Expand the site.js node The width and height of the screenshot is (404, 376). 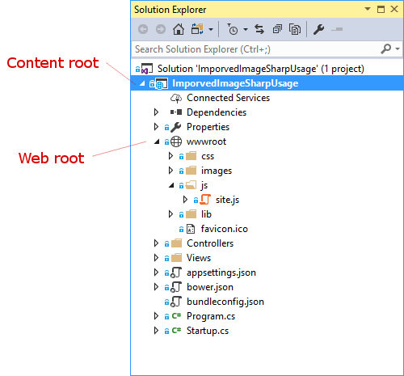pyautogui.click(x=185, y=200)
